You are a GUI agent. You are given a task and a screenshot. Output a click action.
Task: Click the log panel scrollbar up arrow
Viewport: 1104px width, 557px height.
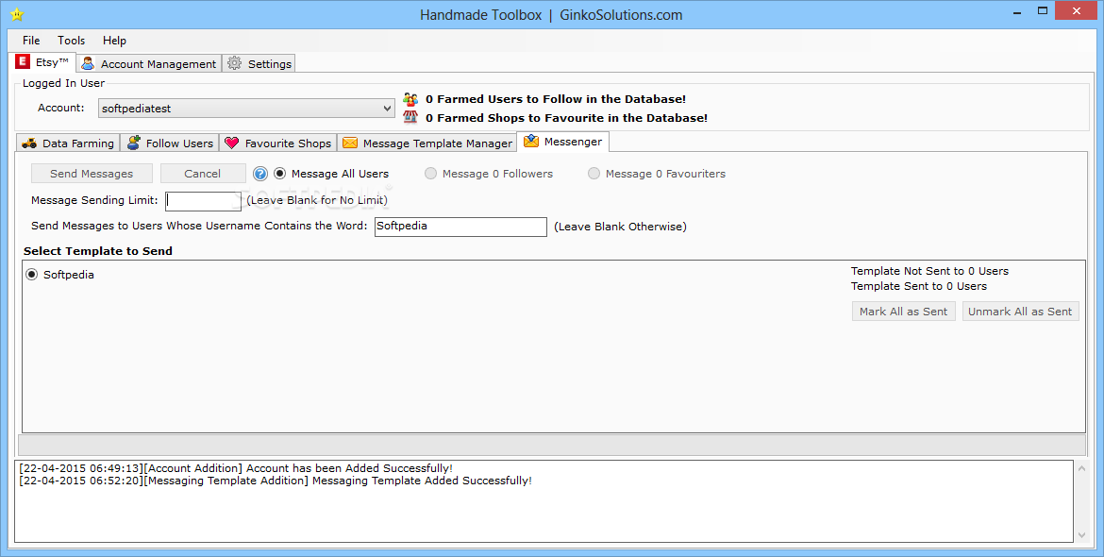[1082, 467]
